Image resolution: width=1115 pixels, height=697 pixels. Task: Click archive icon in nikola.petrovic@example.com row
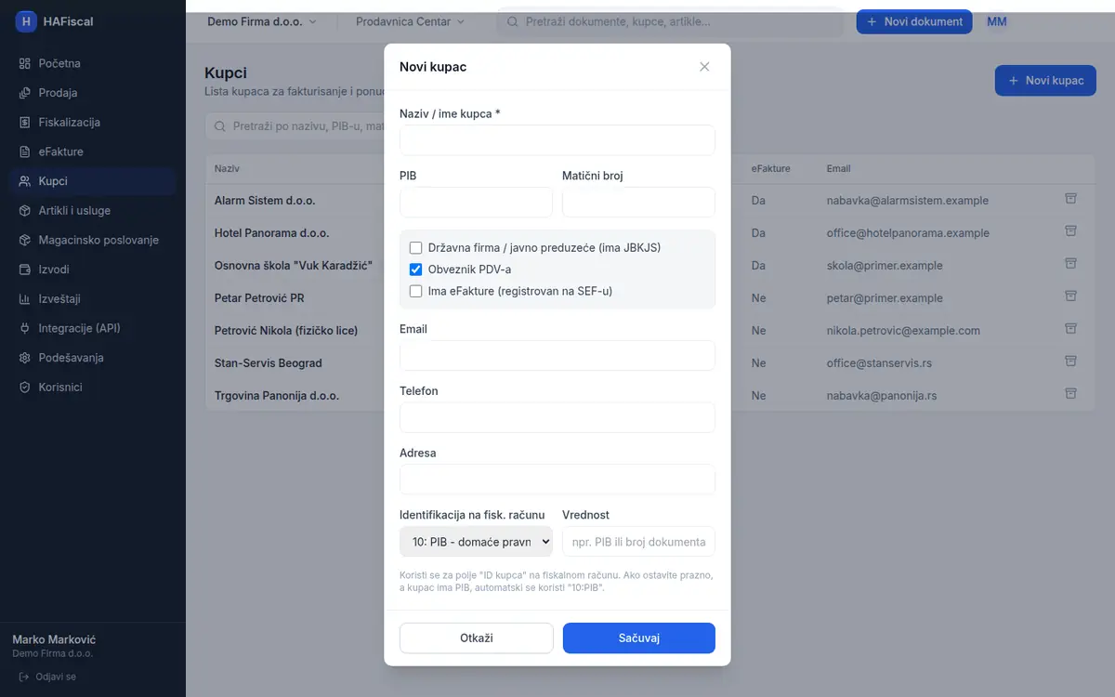1070,329
